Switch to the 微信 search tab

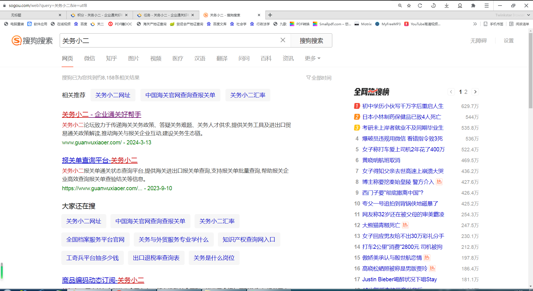pyautogui.click(x=89, y=58)
